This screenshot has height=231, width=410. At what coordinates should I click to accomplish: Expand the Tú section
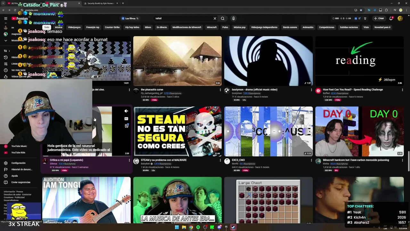pos(7,51)
